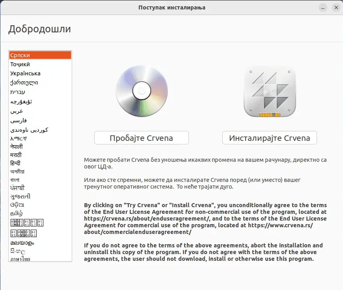Select ગુજરાતી language

[40, 196]
